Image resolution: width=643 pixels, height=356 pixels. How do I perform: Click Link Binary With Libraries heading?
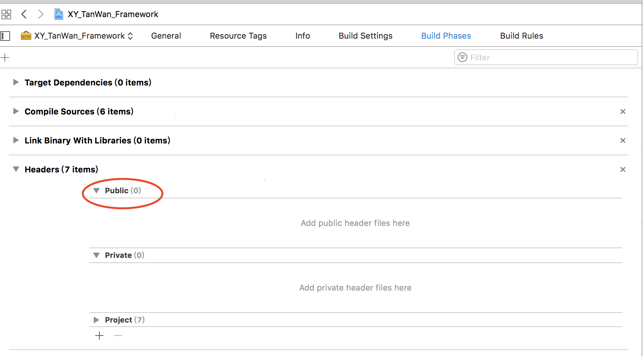click(x=97, y=140)
